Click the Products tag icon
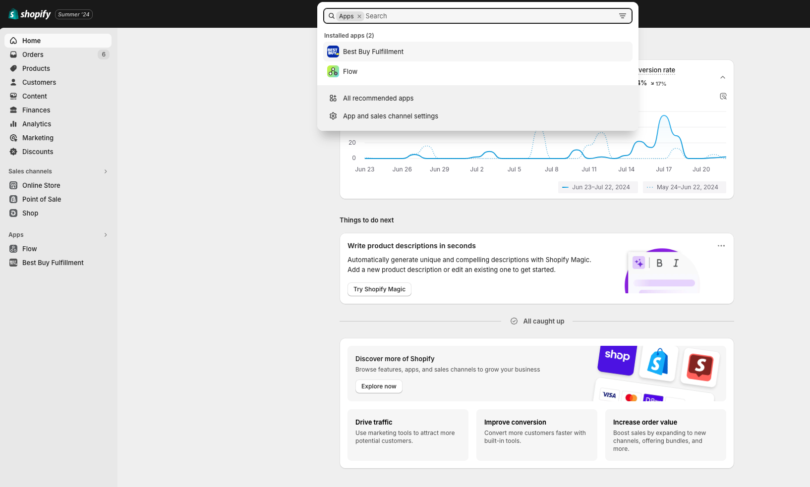 point(13,68)
